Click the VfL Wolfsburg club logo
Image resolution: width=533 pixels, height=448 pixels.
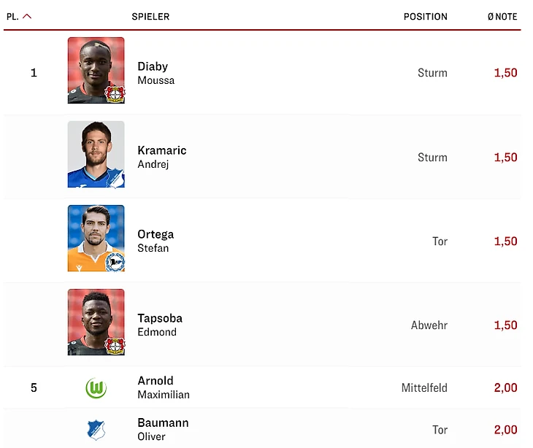(96, 388)
